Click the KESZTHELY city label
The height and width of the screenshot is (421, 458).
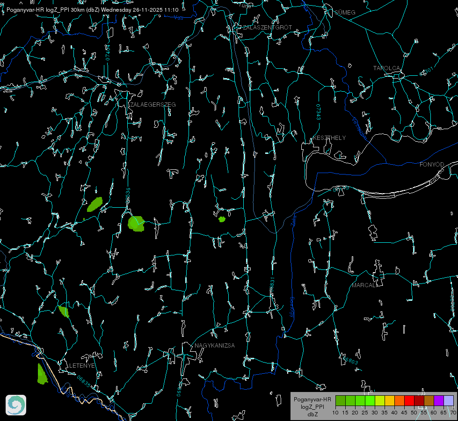coord(329,138)
